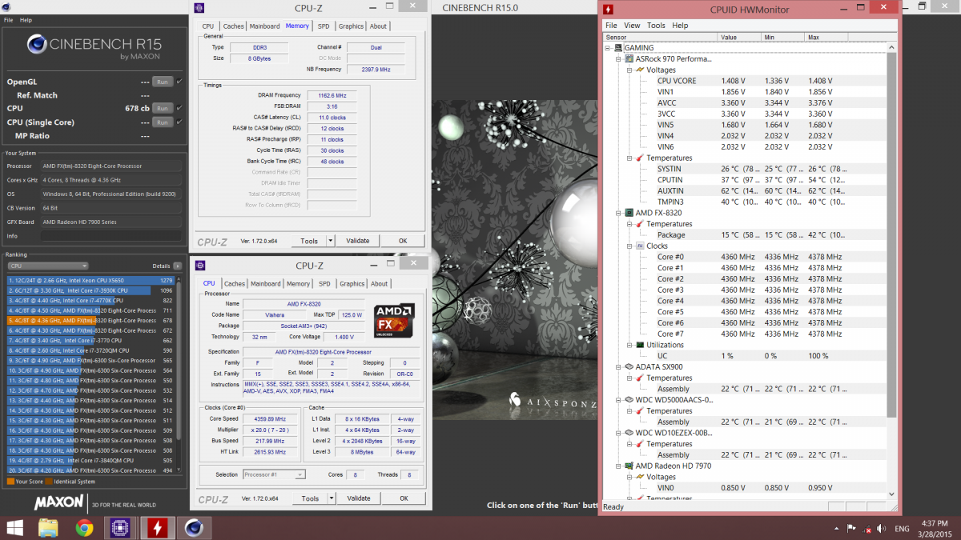Switch to Cinebench via its taskbar icon

pyautogui.click(x=193, y=527)
